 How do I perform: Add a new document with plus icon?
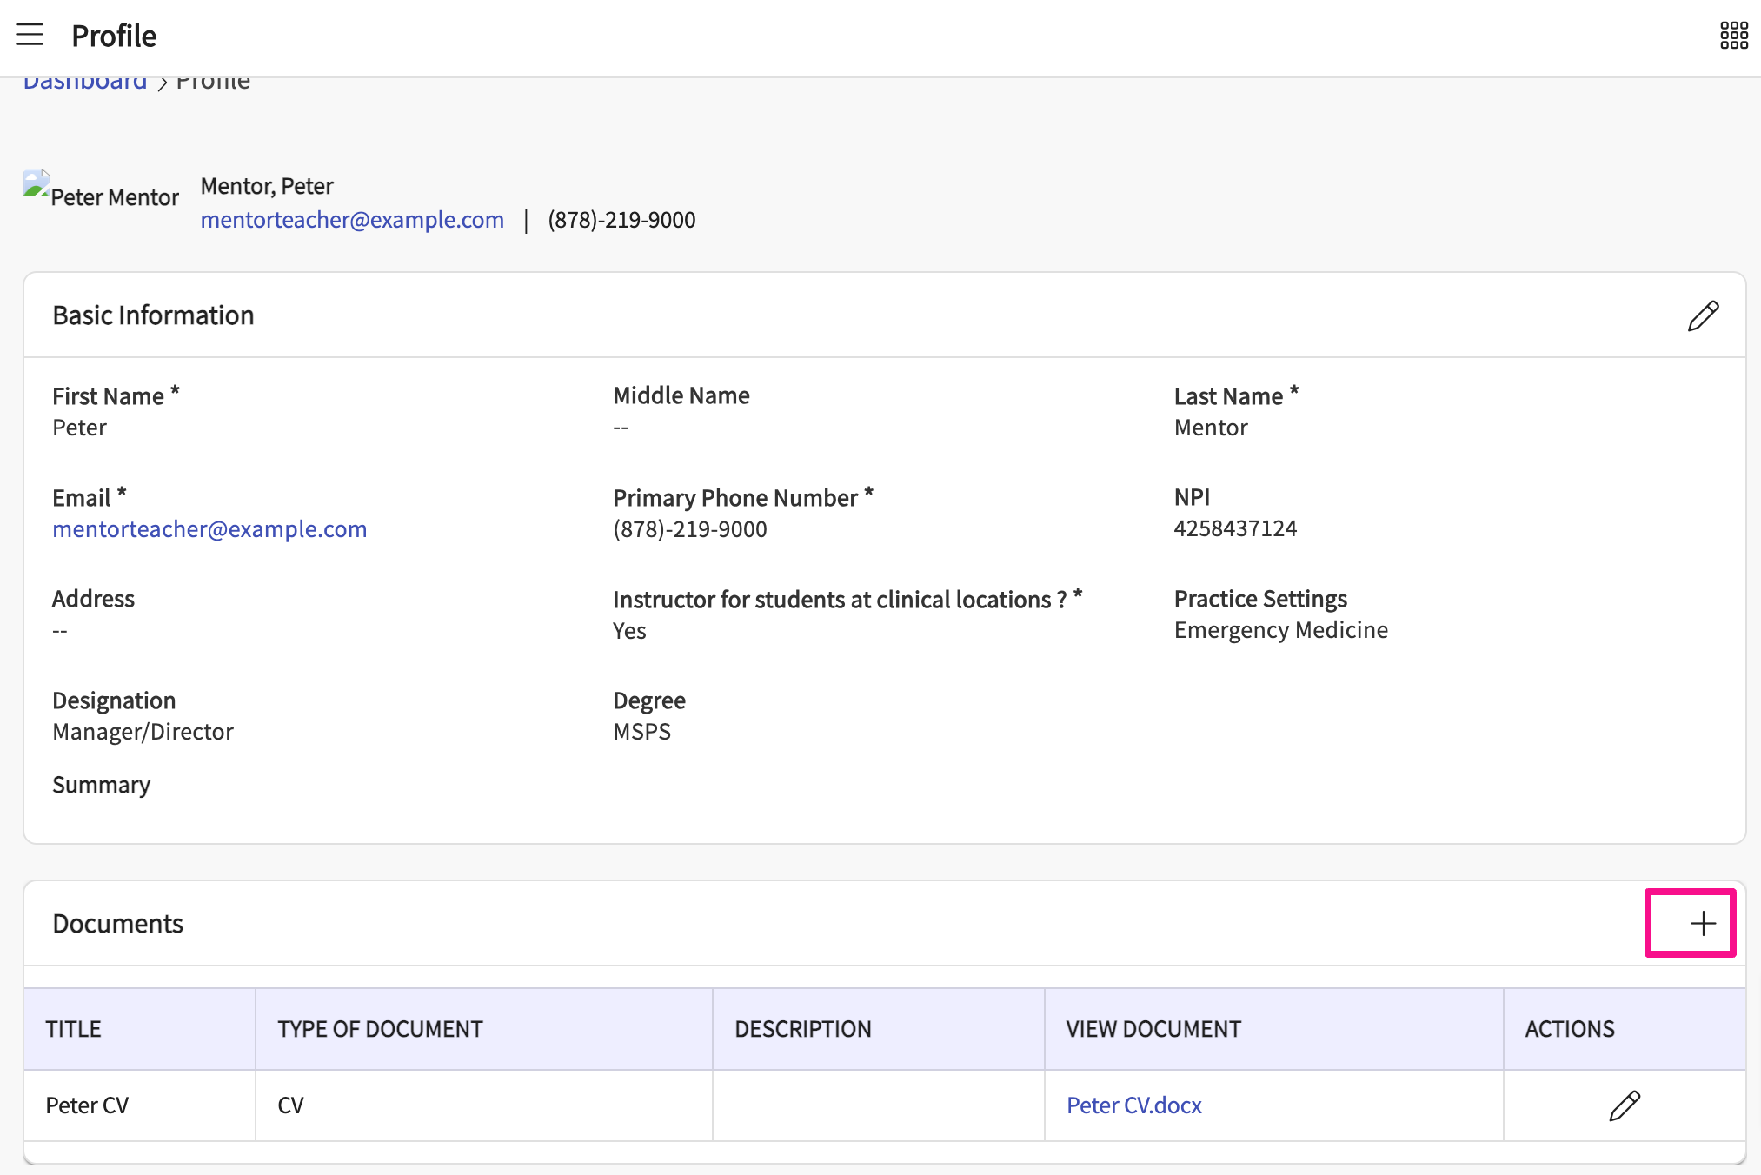(1703, 923)
